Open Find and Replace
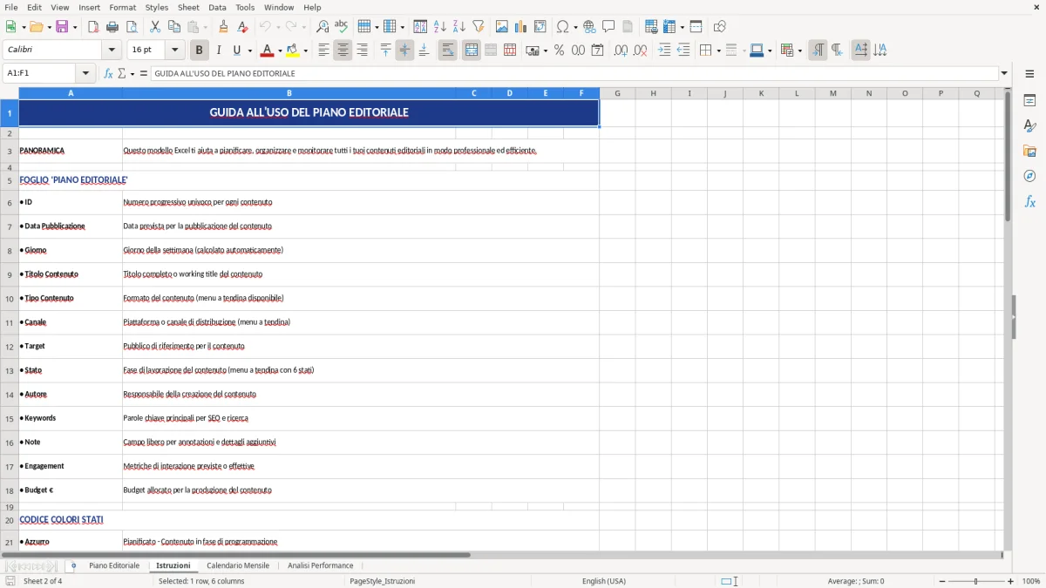The width and height of the screenshot is (1046, 588). [323, 26]
